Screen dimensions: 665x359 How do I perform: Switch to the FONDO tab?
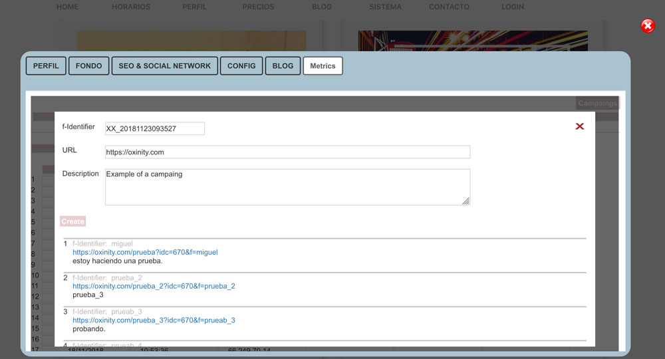point(88,66)
